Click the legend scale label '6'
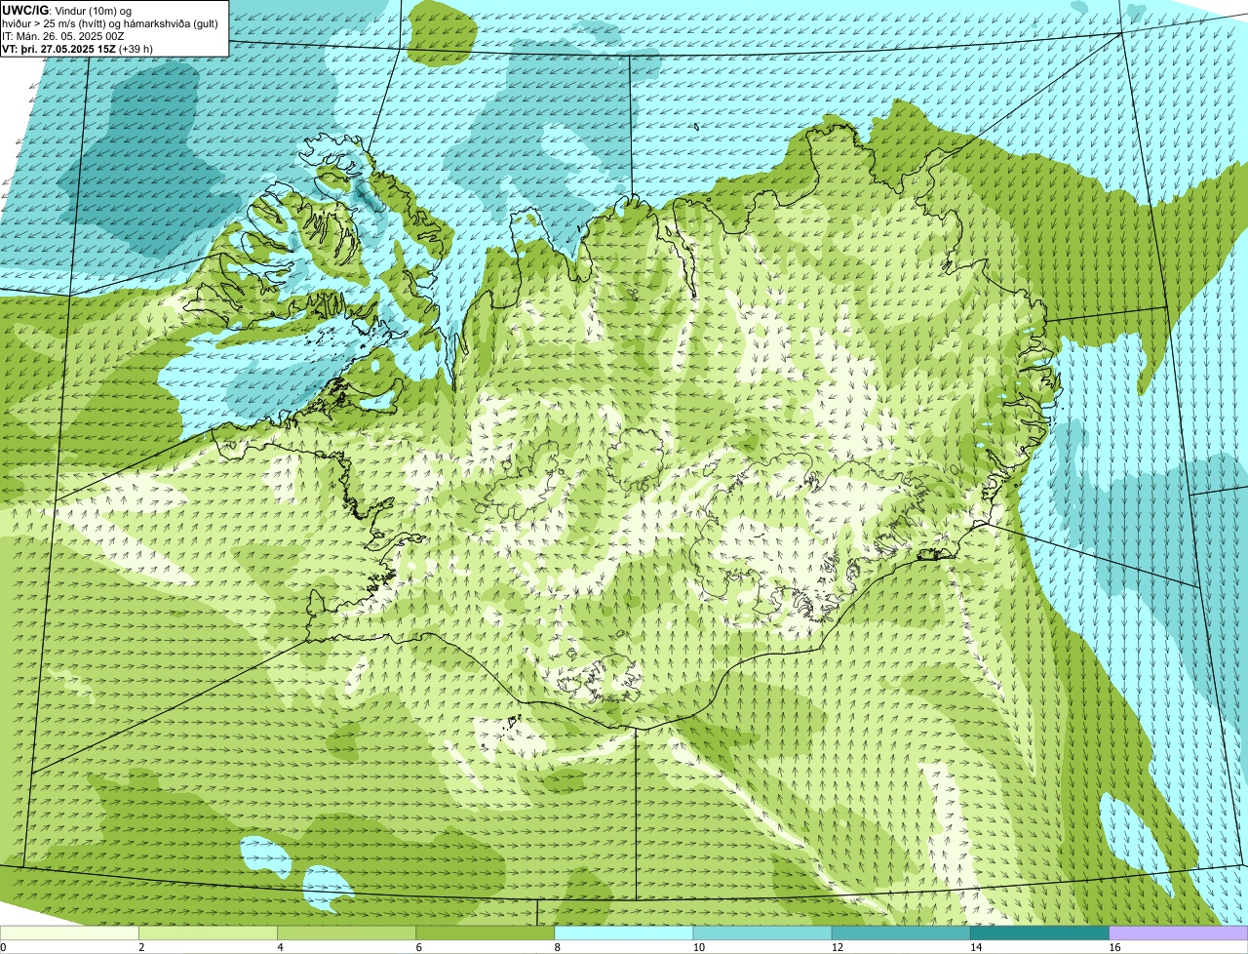1248x954 pixels. click(418, 947)
